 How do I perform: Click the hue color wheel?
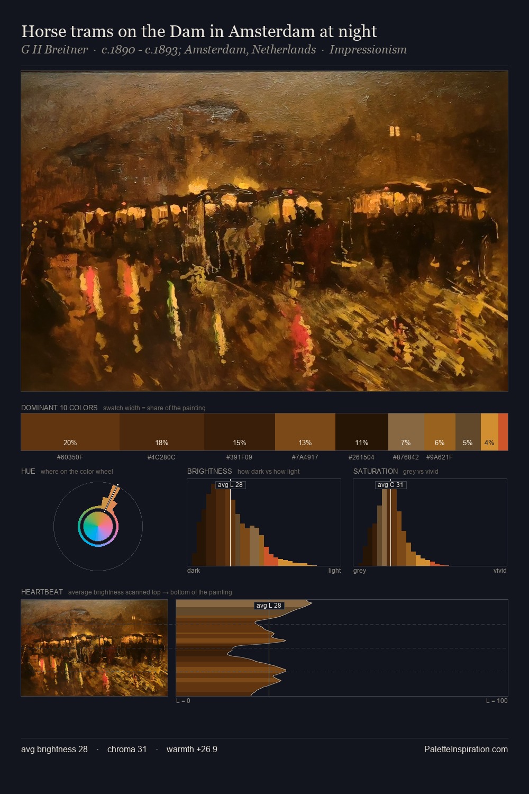[98, 526]
